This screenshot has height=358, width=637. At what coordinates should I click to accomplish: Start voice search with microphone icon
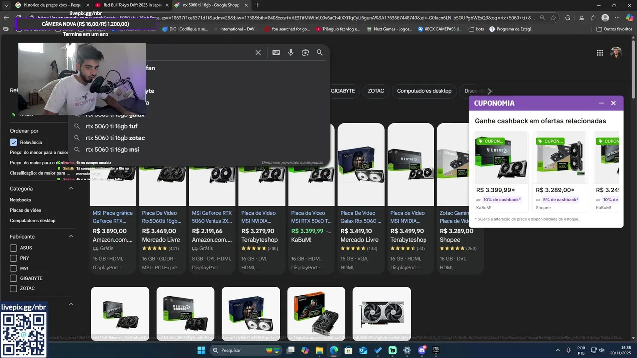coord(291,53)
